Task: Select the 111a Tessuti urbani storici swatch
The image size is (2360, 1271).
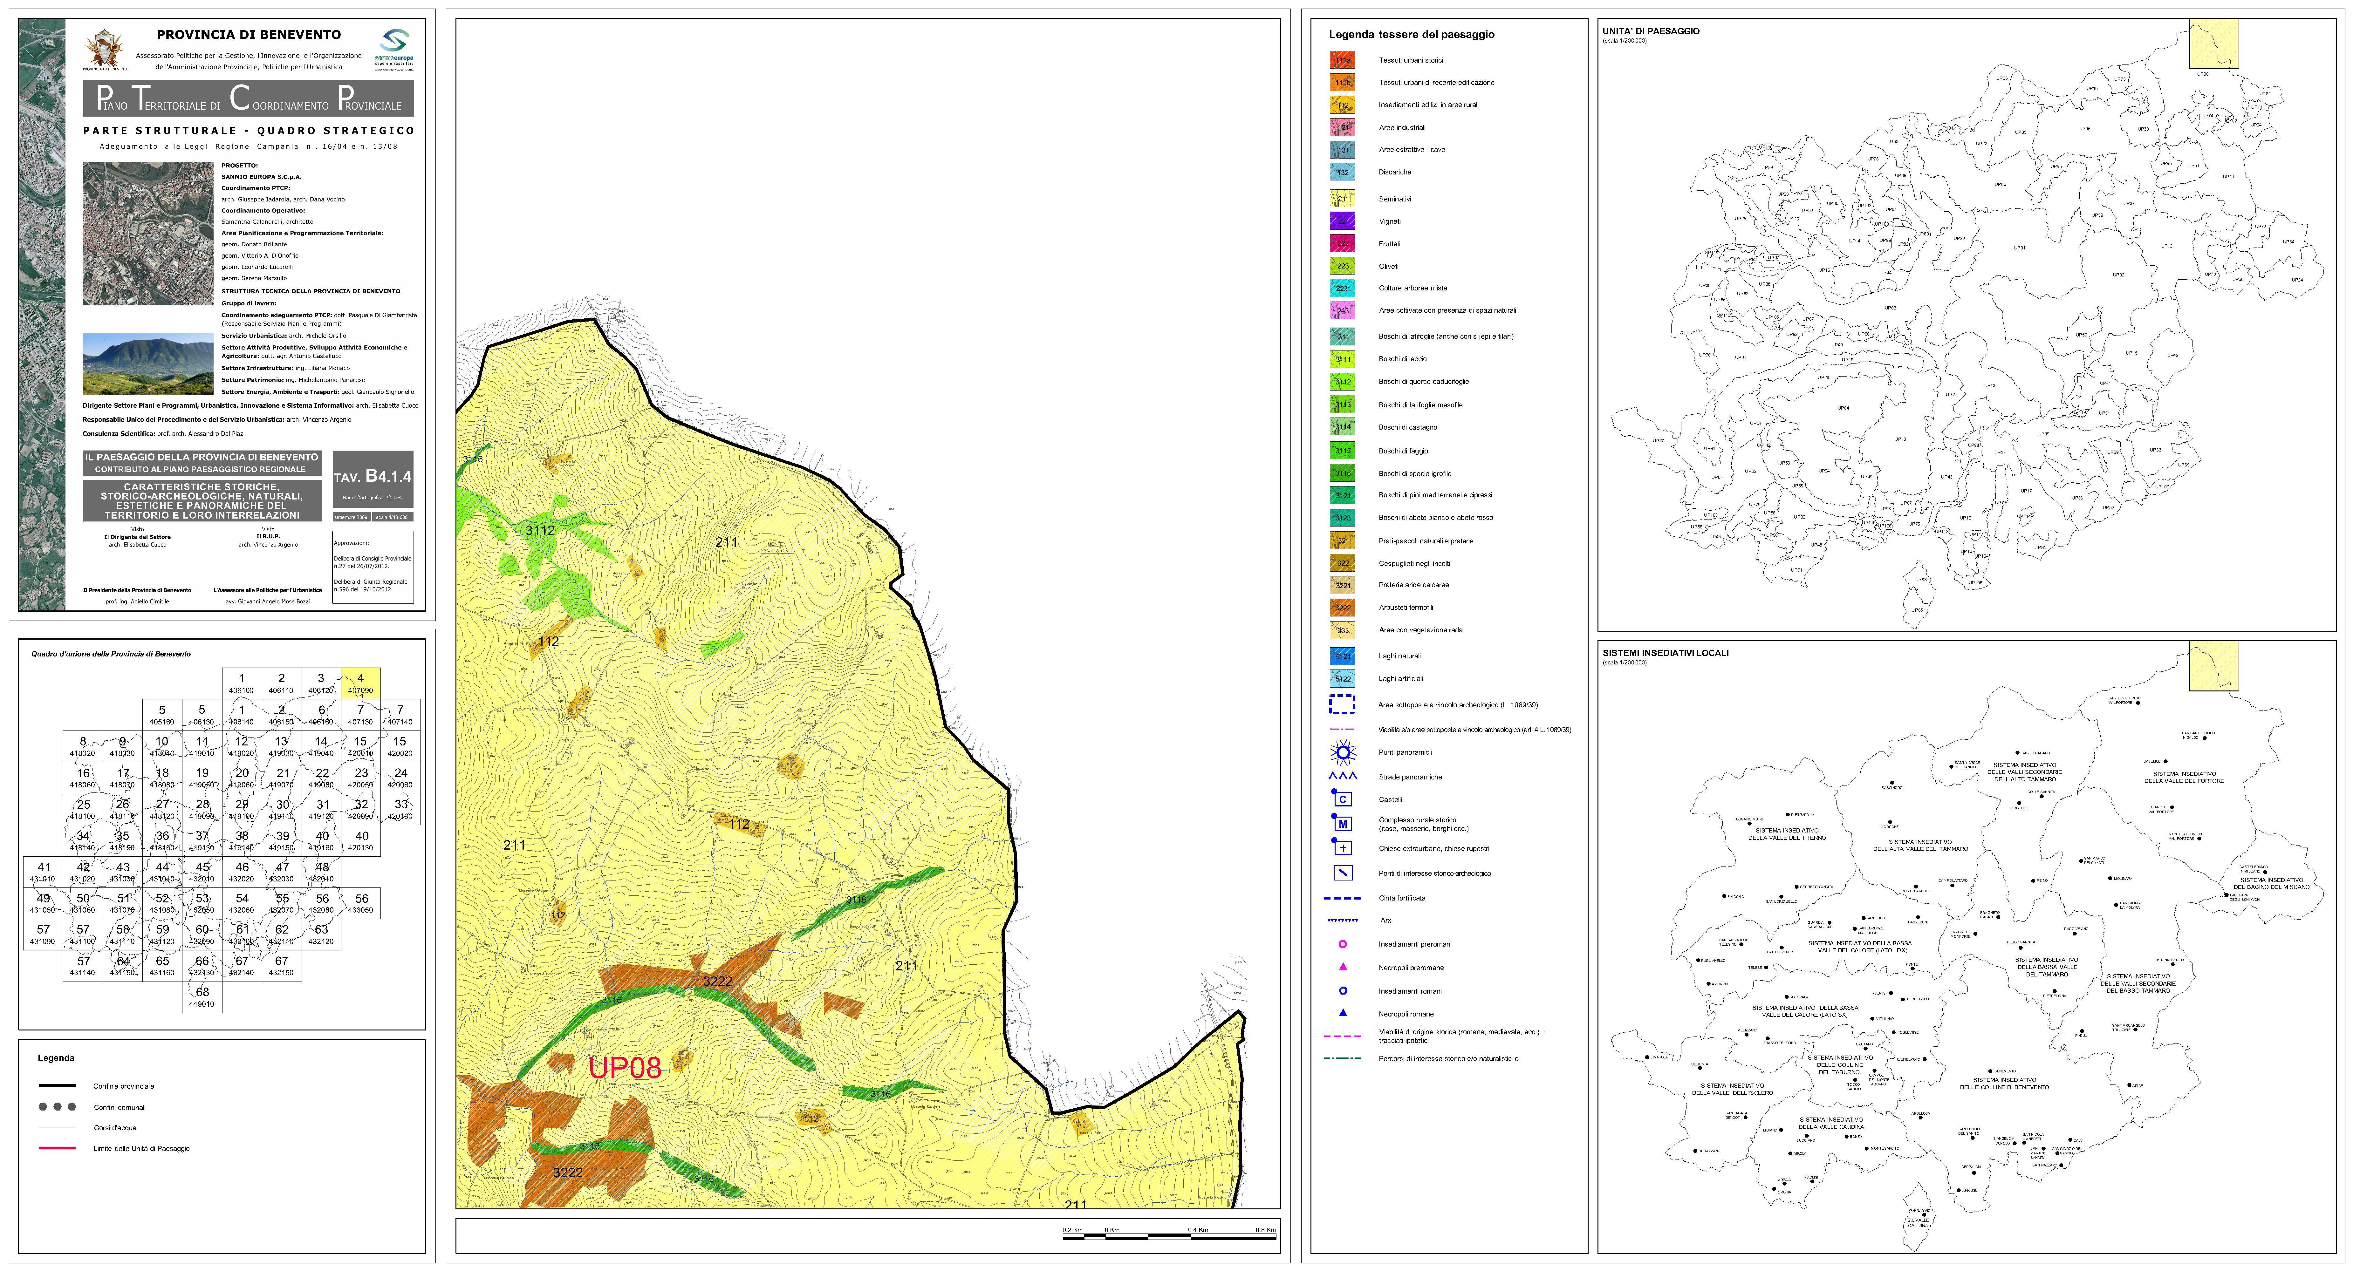Action: (x=1342, y=60)
